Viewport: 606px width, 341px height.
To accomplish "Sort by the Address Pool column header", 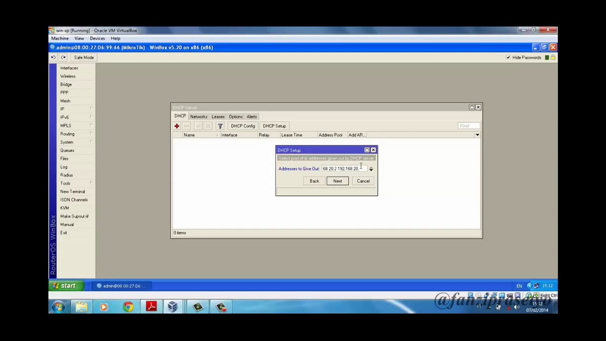I will click(332, 135).
